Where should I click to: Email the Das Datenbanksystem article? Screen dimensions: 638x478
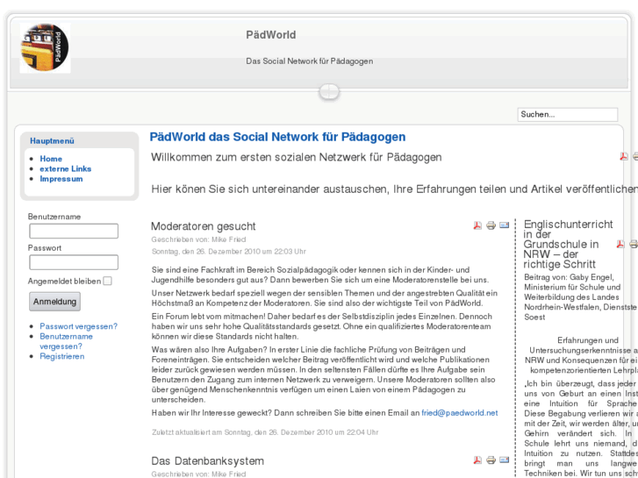click(x=504, y=460)
